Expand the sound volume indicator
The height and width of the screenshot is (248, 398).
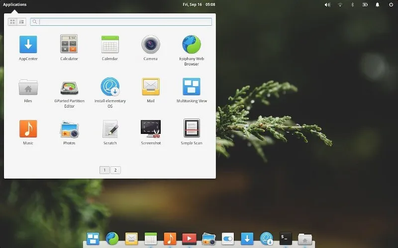[327, 4]
